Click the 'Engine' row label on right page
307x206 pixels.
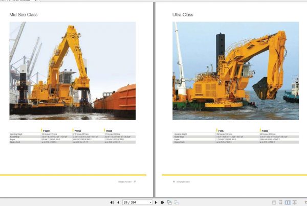click(177, 140)
